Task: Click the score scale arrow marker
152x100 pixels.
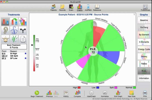Action: pos(32,45)
